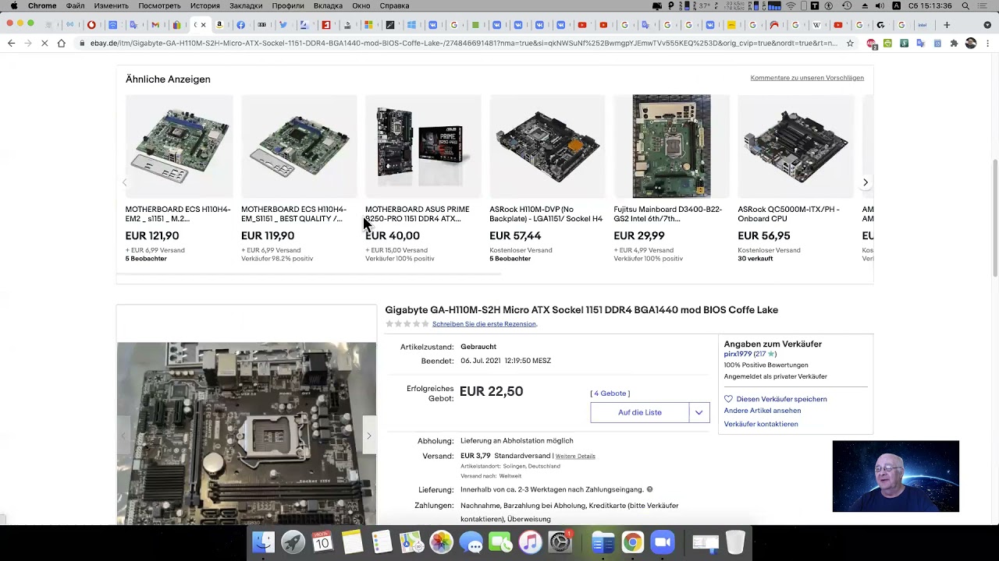
Task: Switch to the Wikipedia tab
Action: (x=816, y=25)
